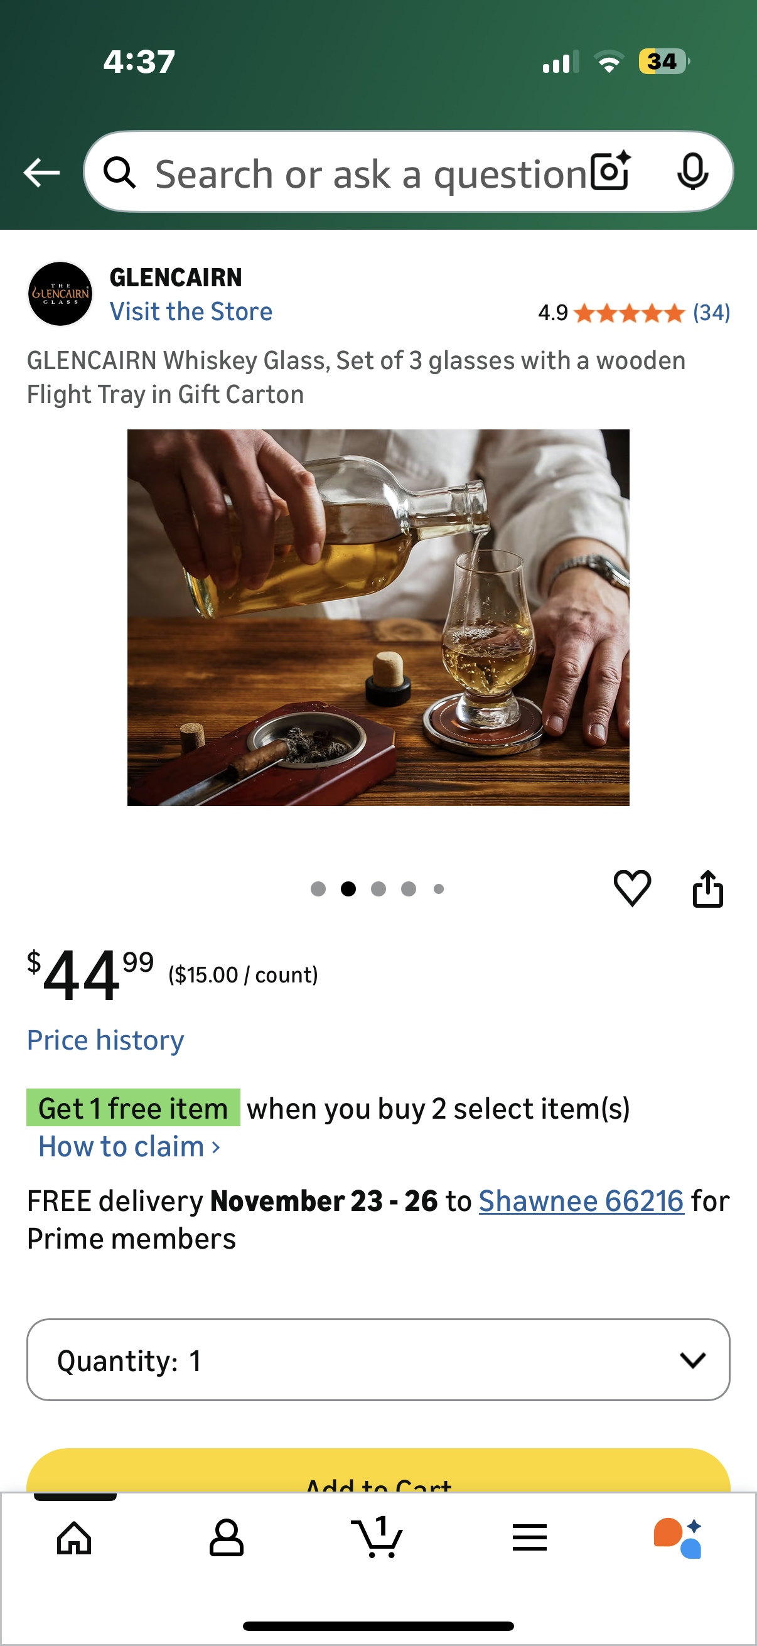Select the third carousel dot
This screenshot has height=1646, width=757.
coord(379,888)
